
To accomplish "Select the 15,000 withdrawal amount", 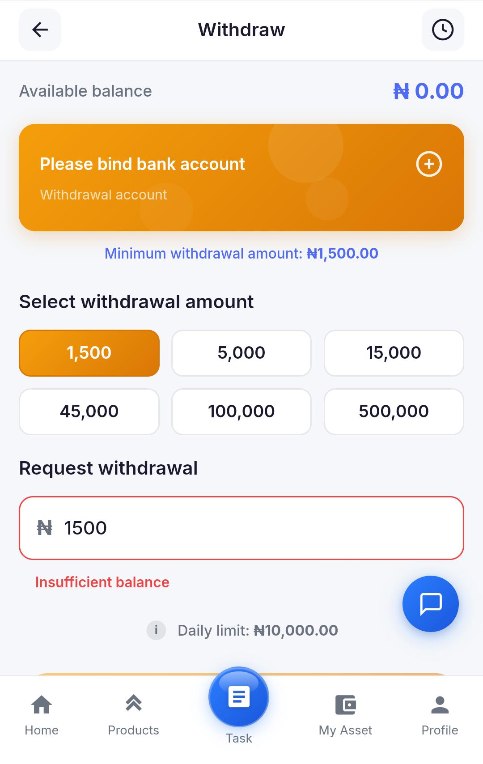I will click(394, 353).
